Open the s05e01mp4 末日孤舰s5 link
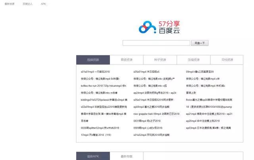Screen dimensions: 254x160 pyautogui.click(x=146, y=72)
